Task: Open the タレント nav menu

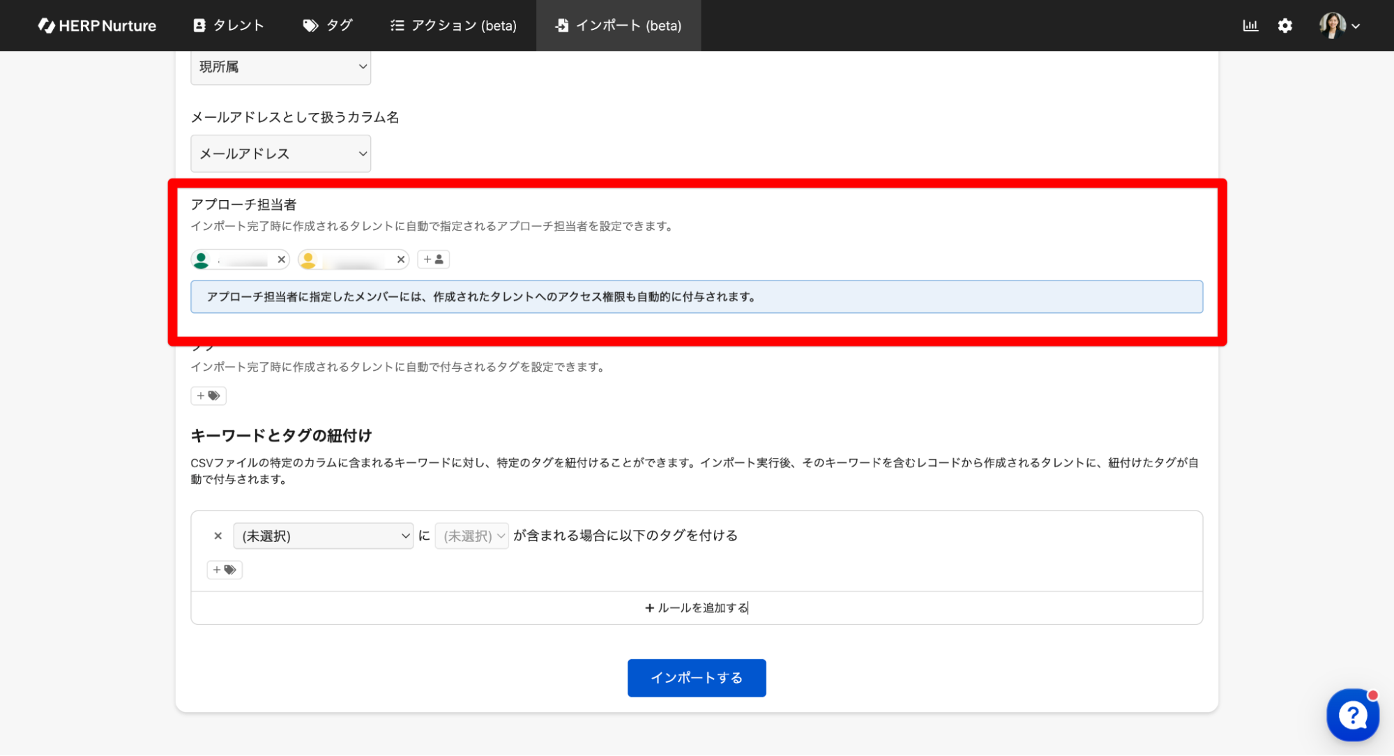Action: click(x=229, y=26)
